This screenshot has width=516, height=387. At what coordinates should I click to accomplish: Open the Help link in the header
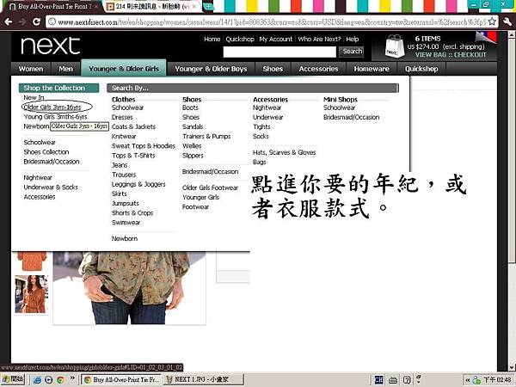pyautogui.click(x=352, y=40)
